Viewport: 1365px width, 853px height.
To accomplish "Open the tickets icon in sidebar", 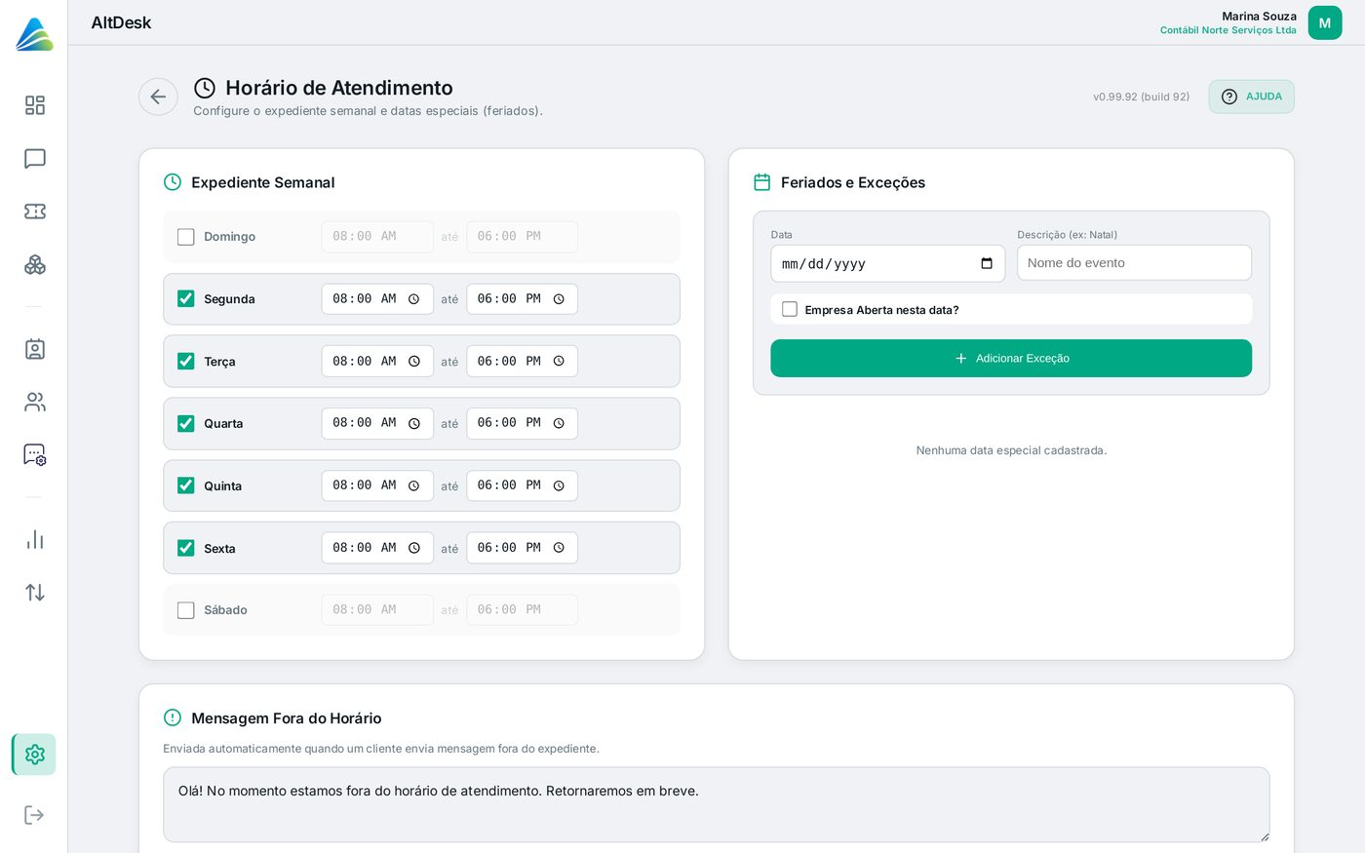I will (35, 212).
